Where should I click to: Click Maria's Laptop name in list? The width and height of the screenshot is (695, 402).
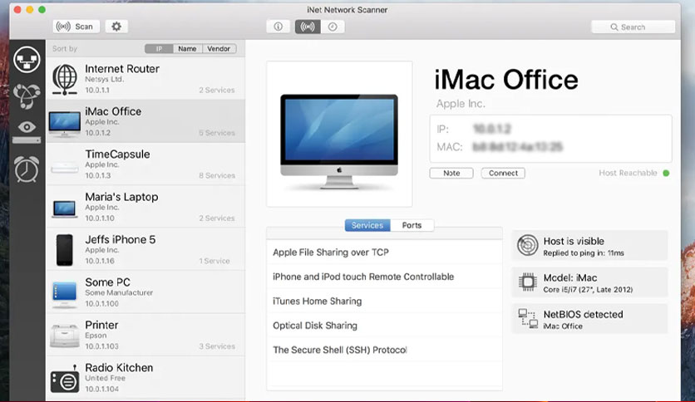tap(121, 197)
